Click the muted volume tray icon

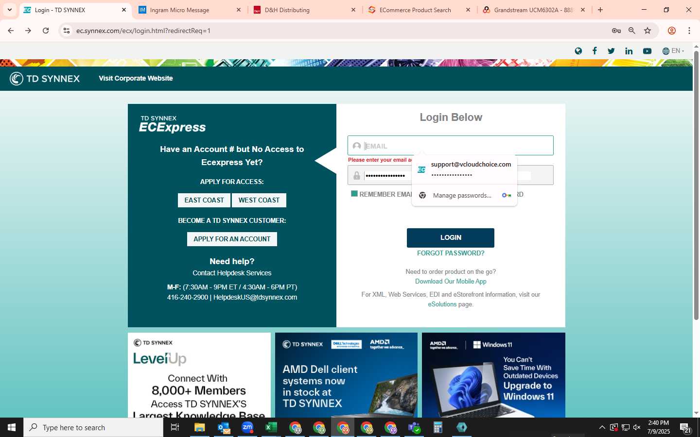coord(637,427)
